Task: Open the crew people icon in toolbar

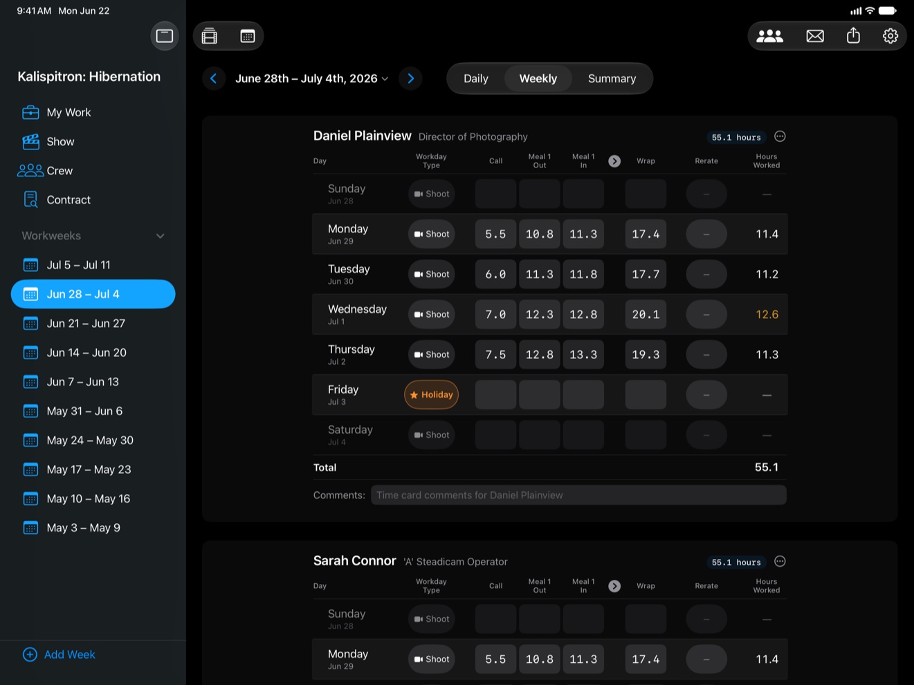Action: [x=769, y=36]
